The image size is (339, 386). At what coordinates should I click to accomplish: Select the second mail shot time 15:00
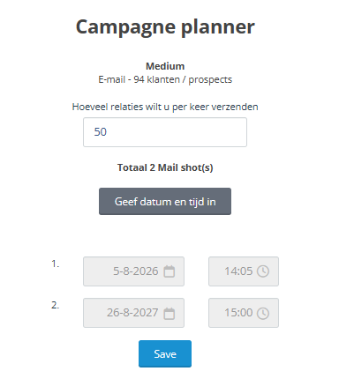[x=244, y=313]
